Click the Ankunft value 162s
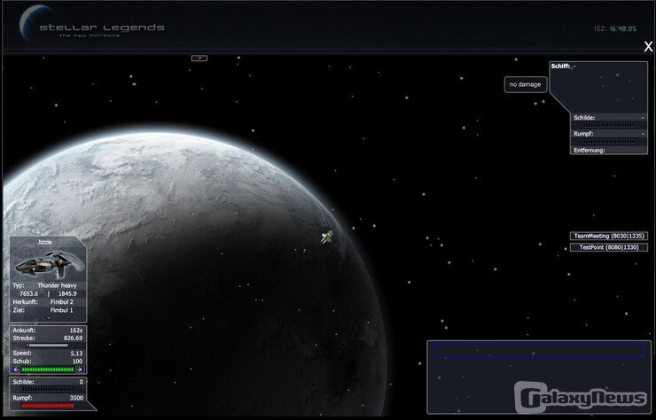The width and height of the screenshot is (656, 420). tap(76, 331)
